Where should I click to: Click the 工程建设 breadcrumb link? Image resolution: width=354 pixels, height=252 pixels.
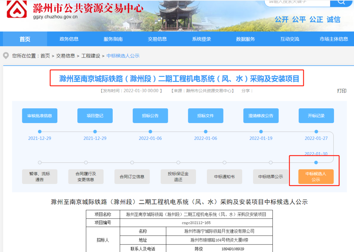91,56
